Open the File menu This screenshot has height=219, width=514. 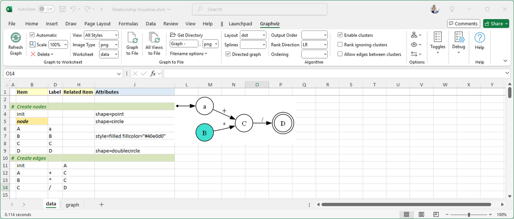(12, 24)
